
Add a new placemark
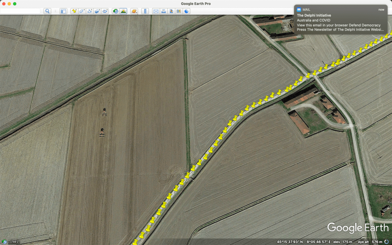74,11
